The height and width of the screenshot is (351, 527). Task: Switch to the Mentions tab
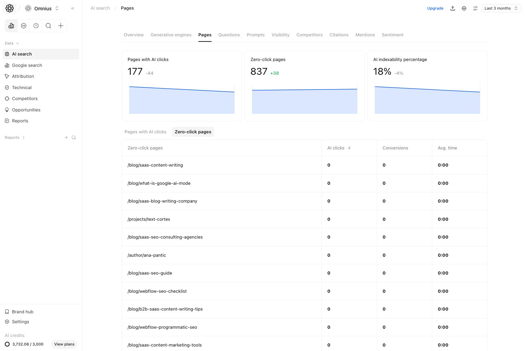(x=365, y=35)
